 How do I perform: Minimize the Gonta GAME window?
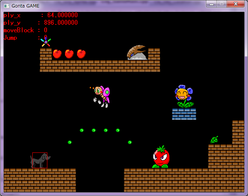tap(212, 4)
